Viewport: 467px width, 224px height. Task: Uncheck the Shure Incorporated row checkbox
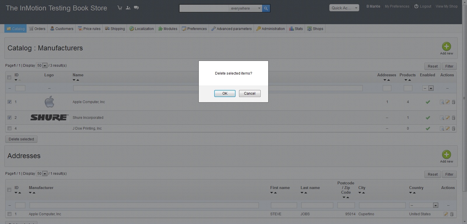[9, 118]
